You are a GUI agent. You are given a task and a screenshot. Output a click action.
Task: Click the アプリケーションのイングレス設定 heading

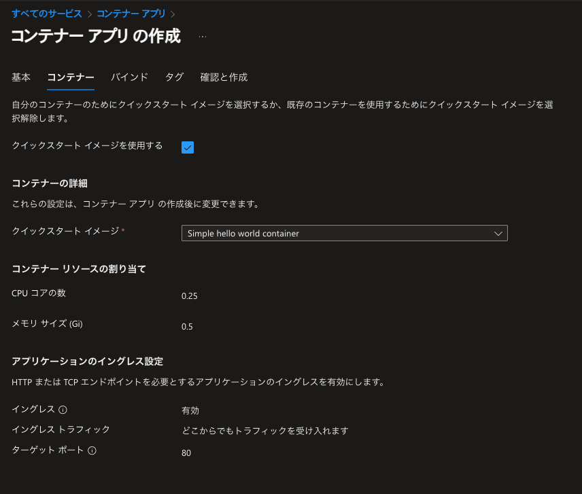point(88,361)
